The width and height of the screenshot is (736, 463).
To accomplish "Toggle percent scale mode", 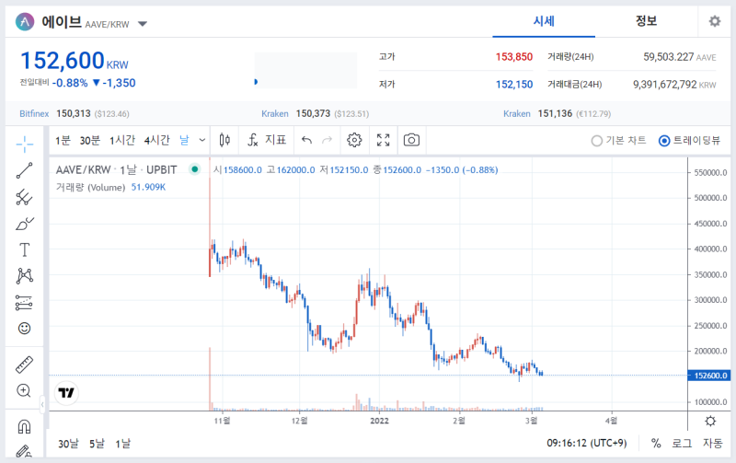I will coord(656,443).
